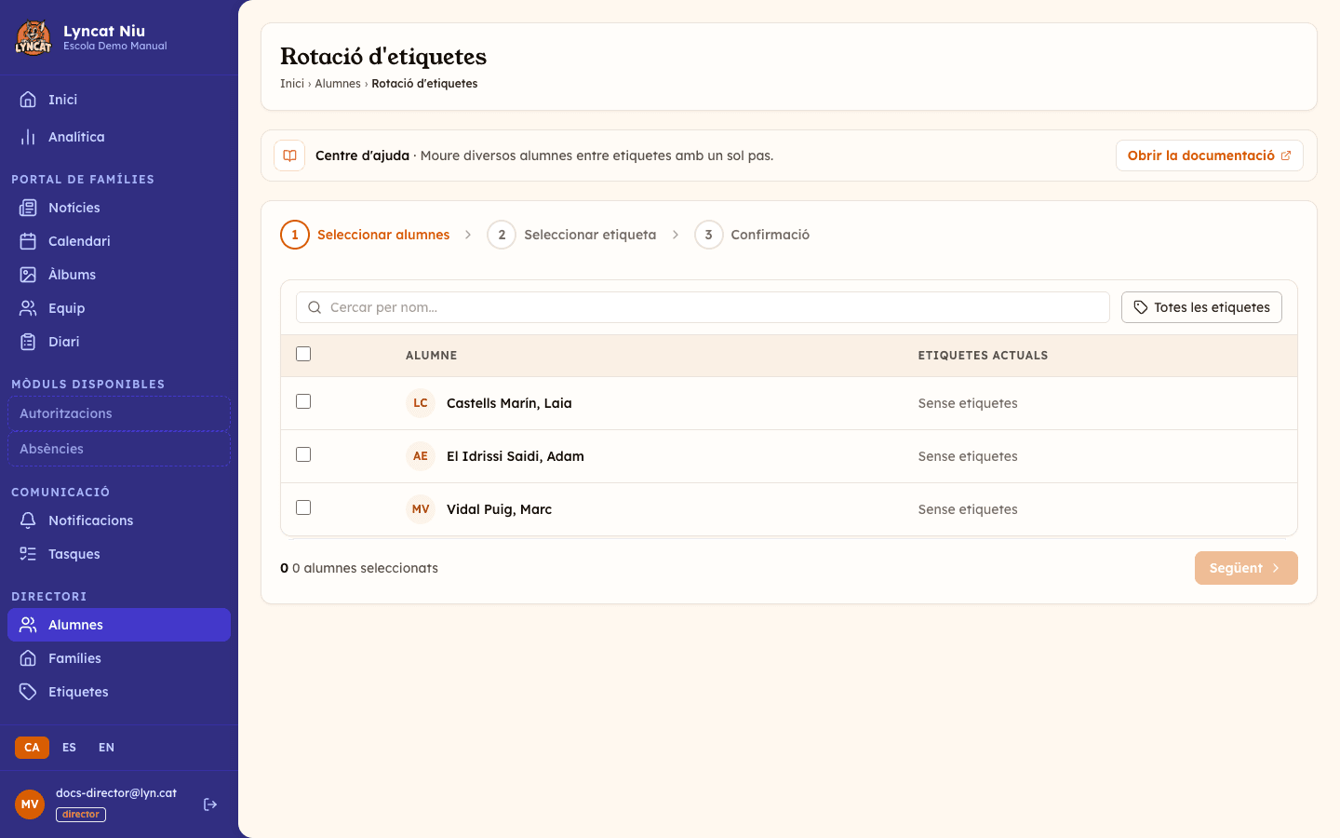Switch language to CA
Image resolution: width=1340 pixels, height=838 pixels.
32,748
